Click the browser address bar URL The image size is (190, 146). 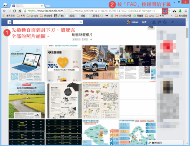pyautogui.click(x=91, y=11)
